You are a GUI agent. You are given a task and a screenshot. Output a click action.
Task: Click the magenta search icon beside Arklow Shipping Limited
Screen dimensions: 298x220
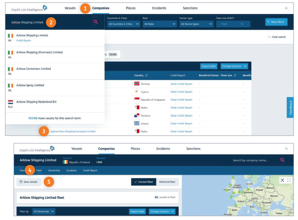click(x=96, y=22)
